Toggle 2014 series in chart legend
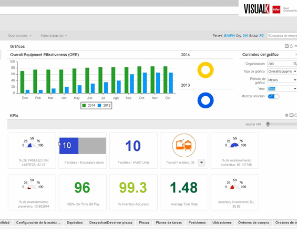The width and height of the screenshot is (297, 234). (x=88, y=106)
